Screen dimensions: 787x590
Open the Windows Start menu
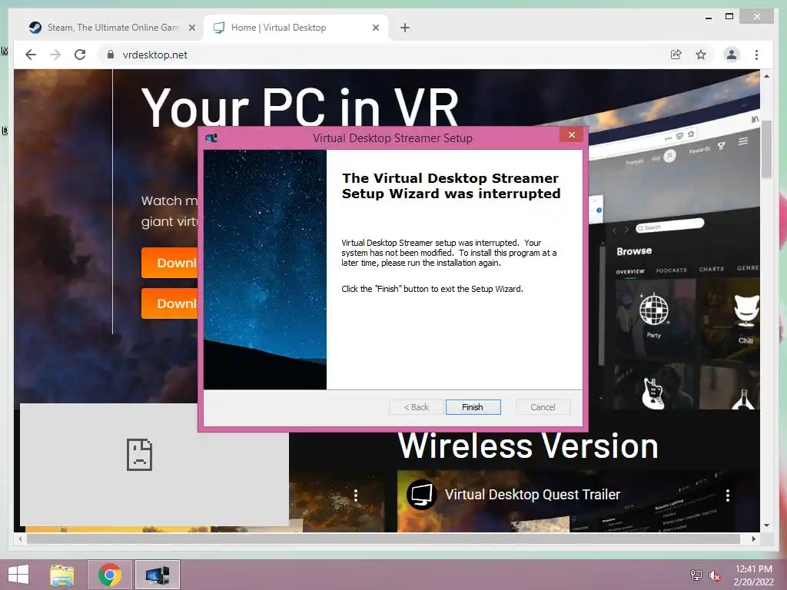click(18, 575)
